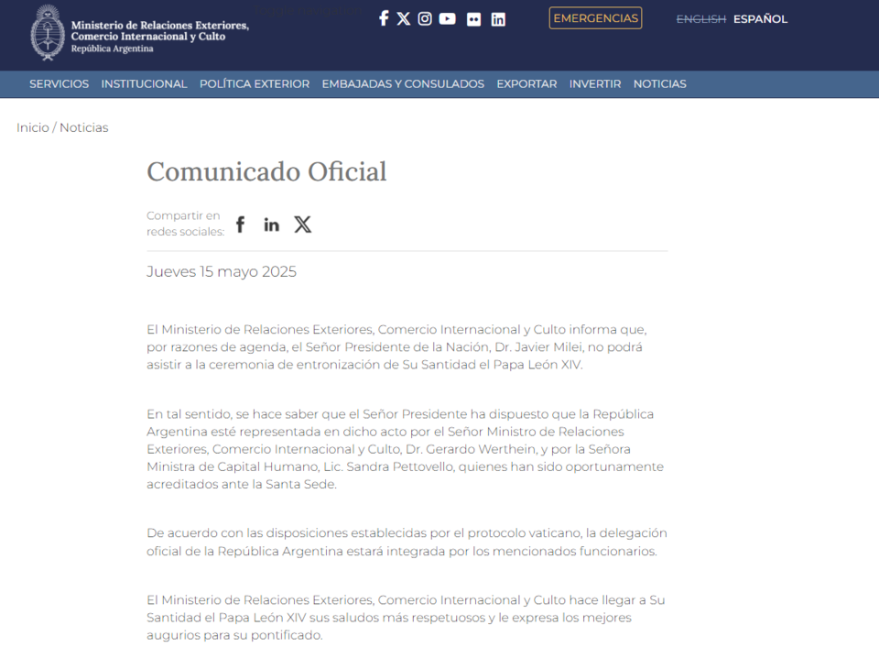Image resolution: width=879 pixels, height=669 pixels.
Task: Click paragraph starting 'De acuerdo con las disposiciones'
Action: (407, 543)
